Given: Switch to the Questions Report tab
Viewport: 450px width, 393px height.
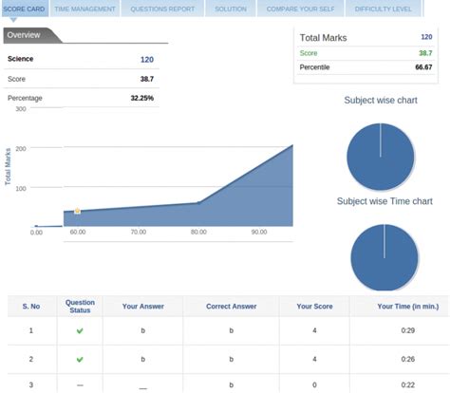Looking at the screenshot, I should [x=162, y=9].
